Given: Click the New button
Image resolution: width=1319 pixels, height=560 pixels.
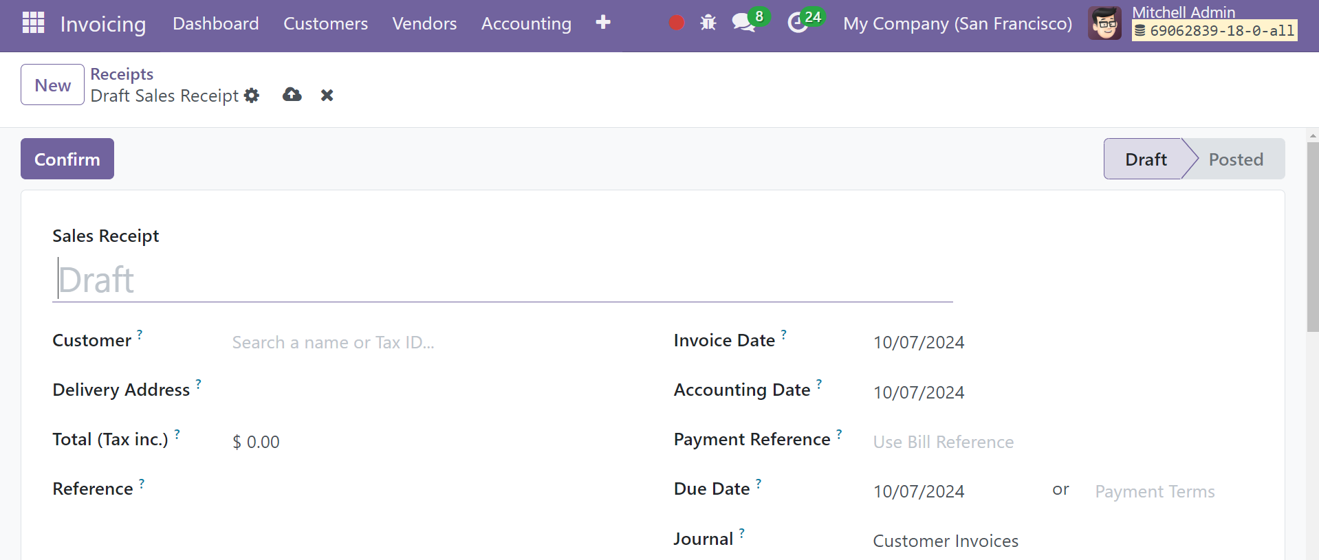Looking at the screenshot, I should (x=53, y=85).
